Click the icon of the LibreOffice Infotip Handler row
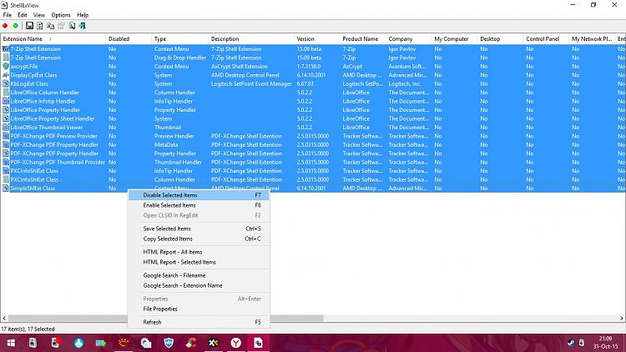This screenshot has width=626, height=352. (x=6, y=102)
